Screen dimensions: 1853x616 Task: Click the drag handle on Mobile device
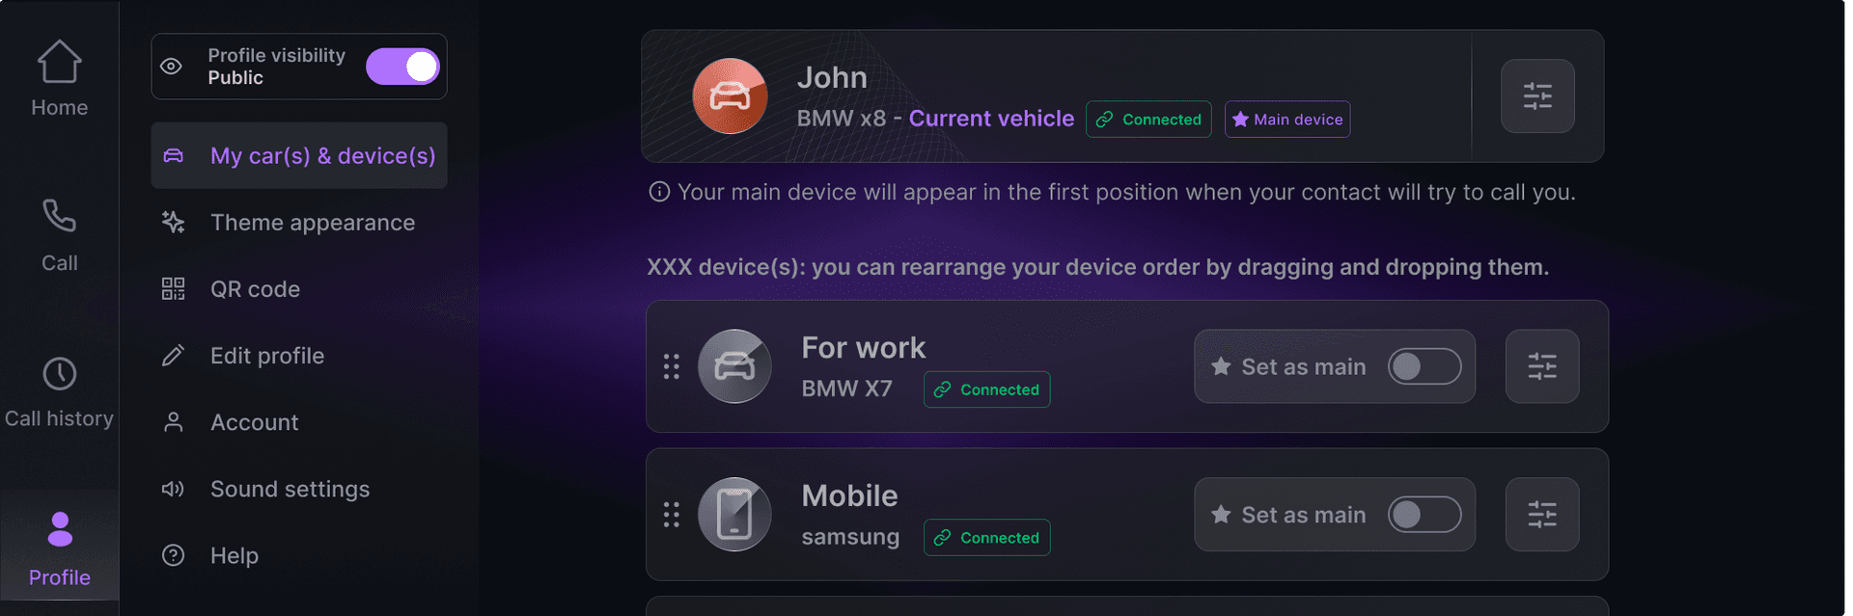672,515
